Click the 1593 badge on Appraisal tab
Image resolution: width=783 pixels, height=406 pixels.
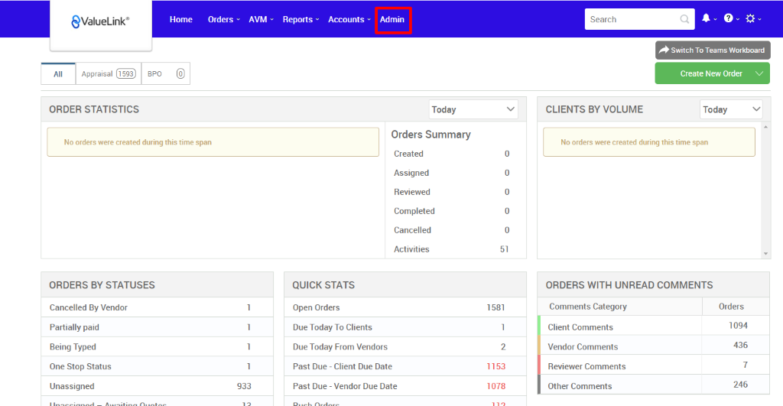click(x=126, y=74)
